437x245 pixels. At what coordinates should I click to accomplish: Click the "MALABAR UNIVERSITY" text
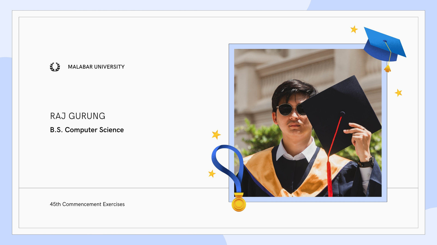pos(96,67)
